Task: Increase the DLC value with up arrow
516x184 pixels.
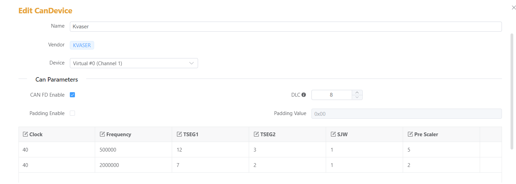Action: pos(357,93)
